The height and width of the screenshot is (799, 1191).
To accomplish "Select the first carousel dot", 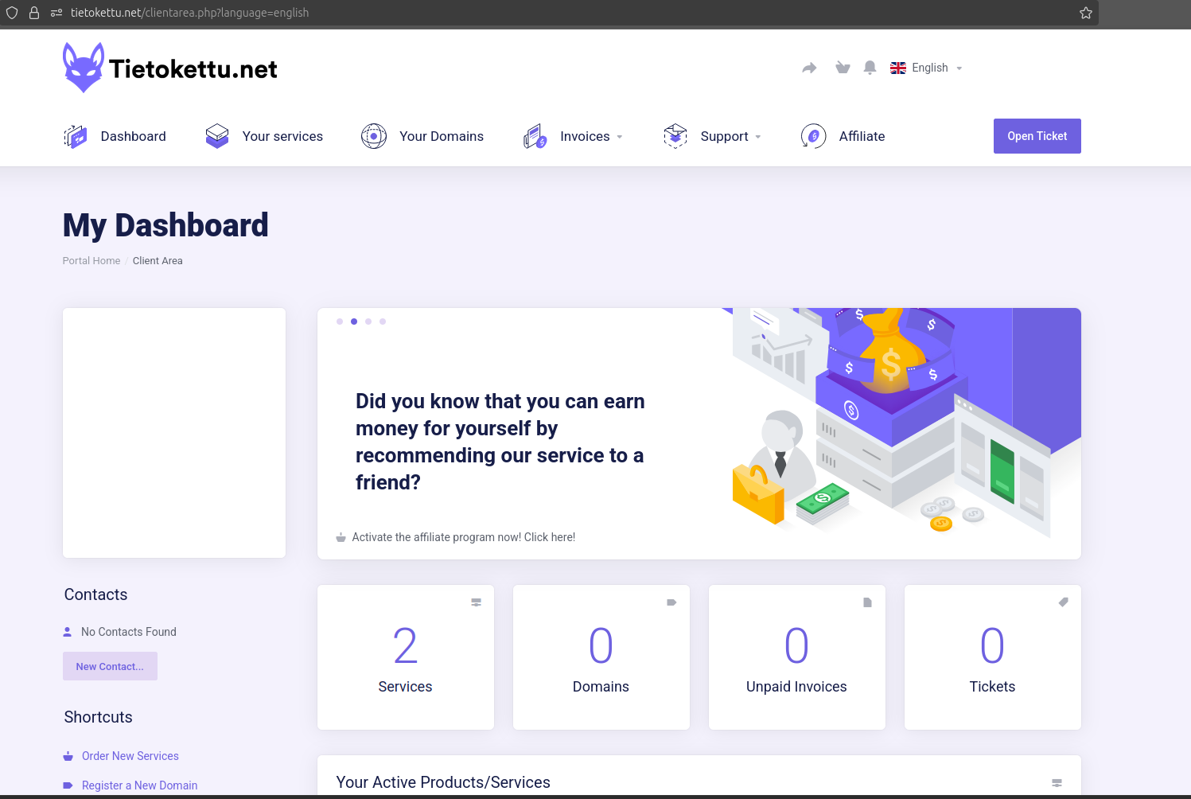I will (x=340, y=322).
